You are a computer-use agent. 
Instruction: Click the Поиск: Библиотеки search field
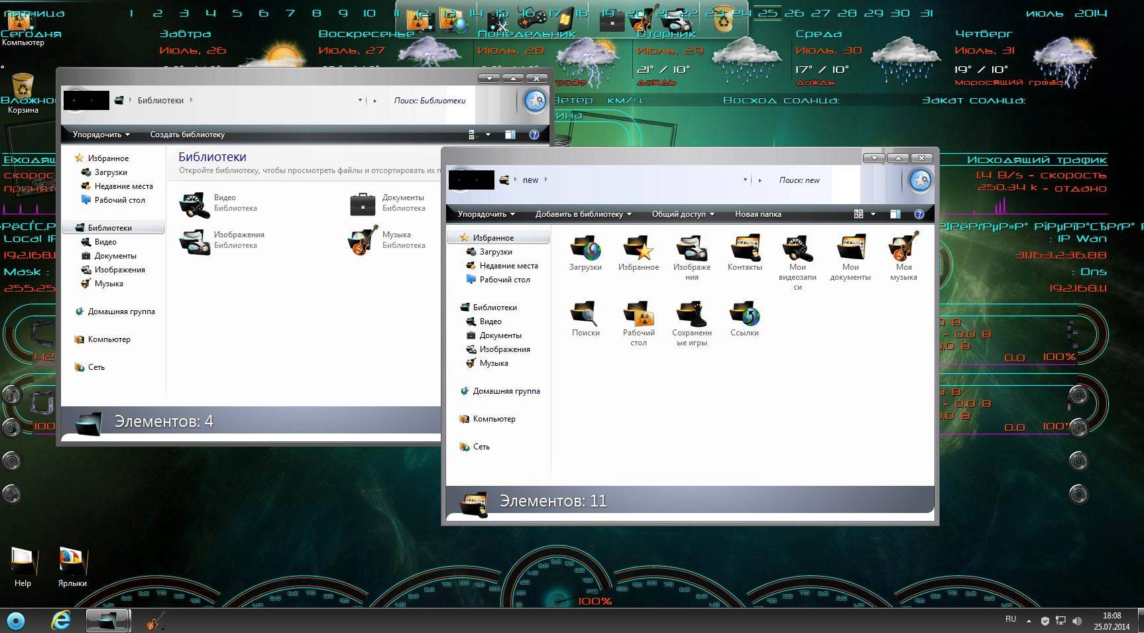click(x=431, y=100)
